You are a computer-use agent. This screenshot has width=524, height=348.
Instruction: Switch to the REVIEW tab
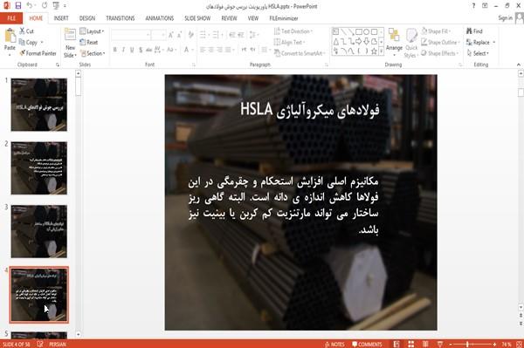pyautogui.click(x=229, y=18)
